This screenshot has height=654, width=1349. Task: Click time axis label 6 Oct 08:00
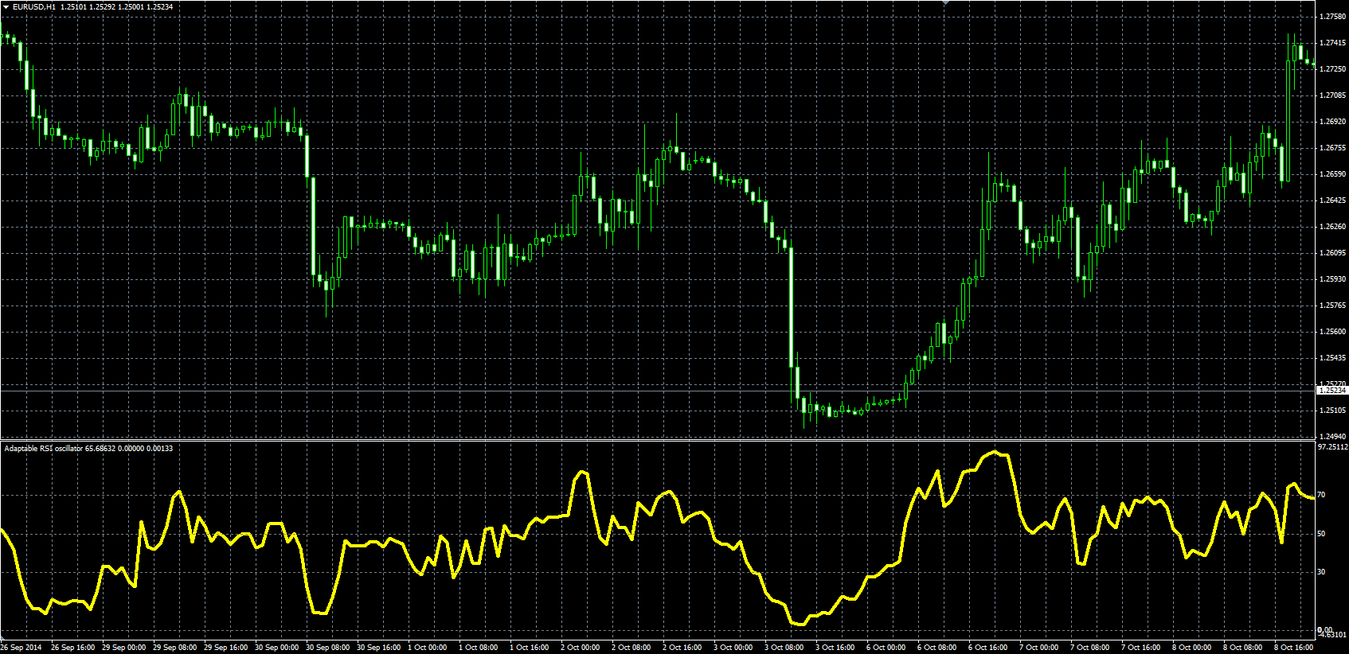pos(937,648)
